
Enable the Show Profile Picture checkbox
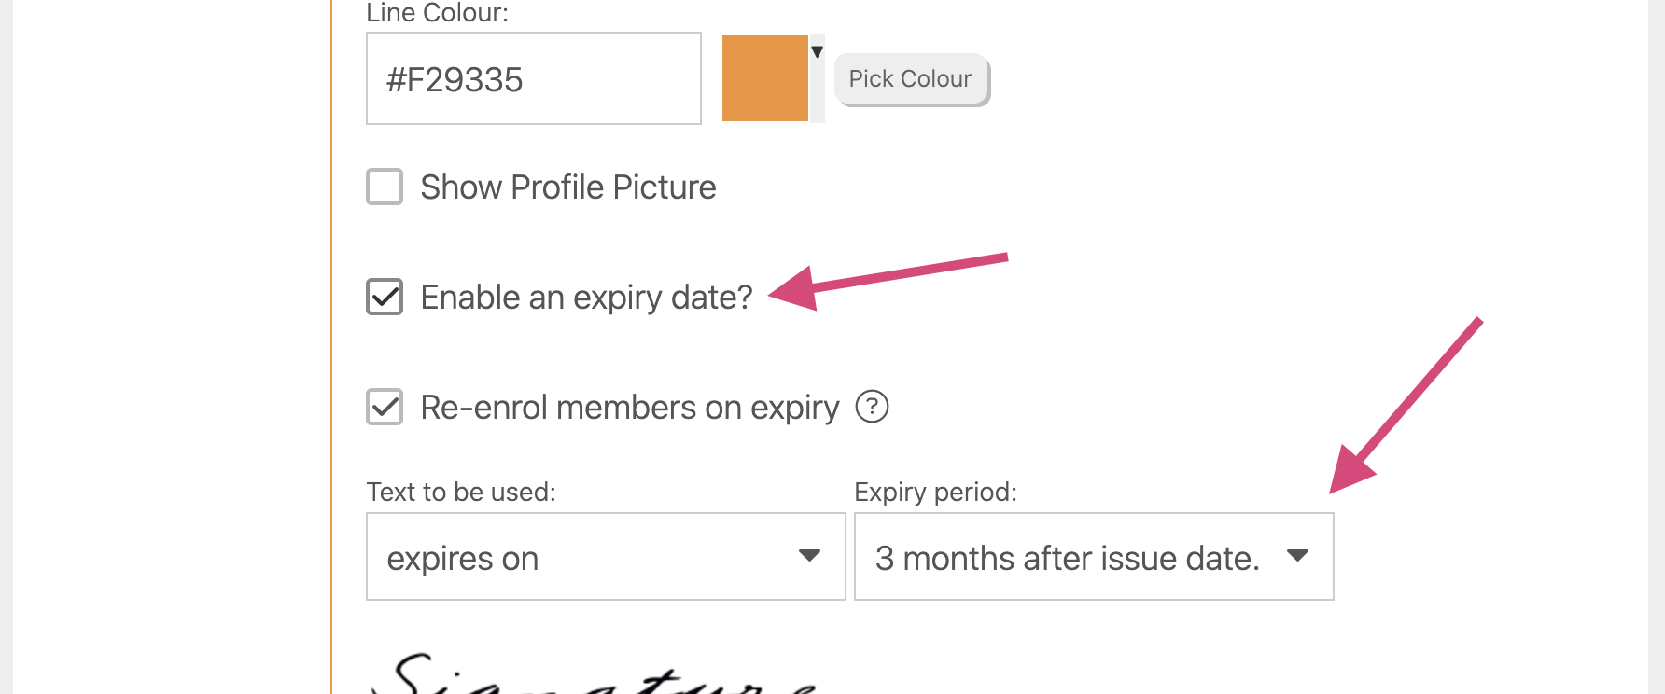click(385, 187)
